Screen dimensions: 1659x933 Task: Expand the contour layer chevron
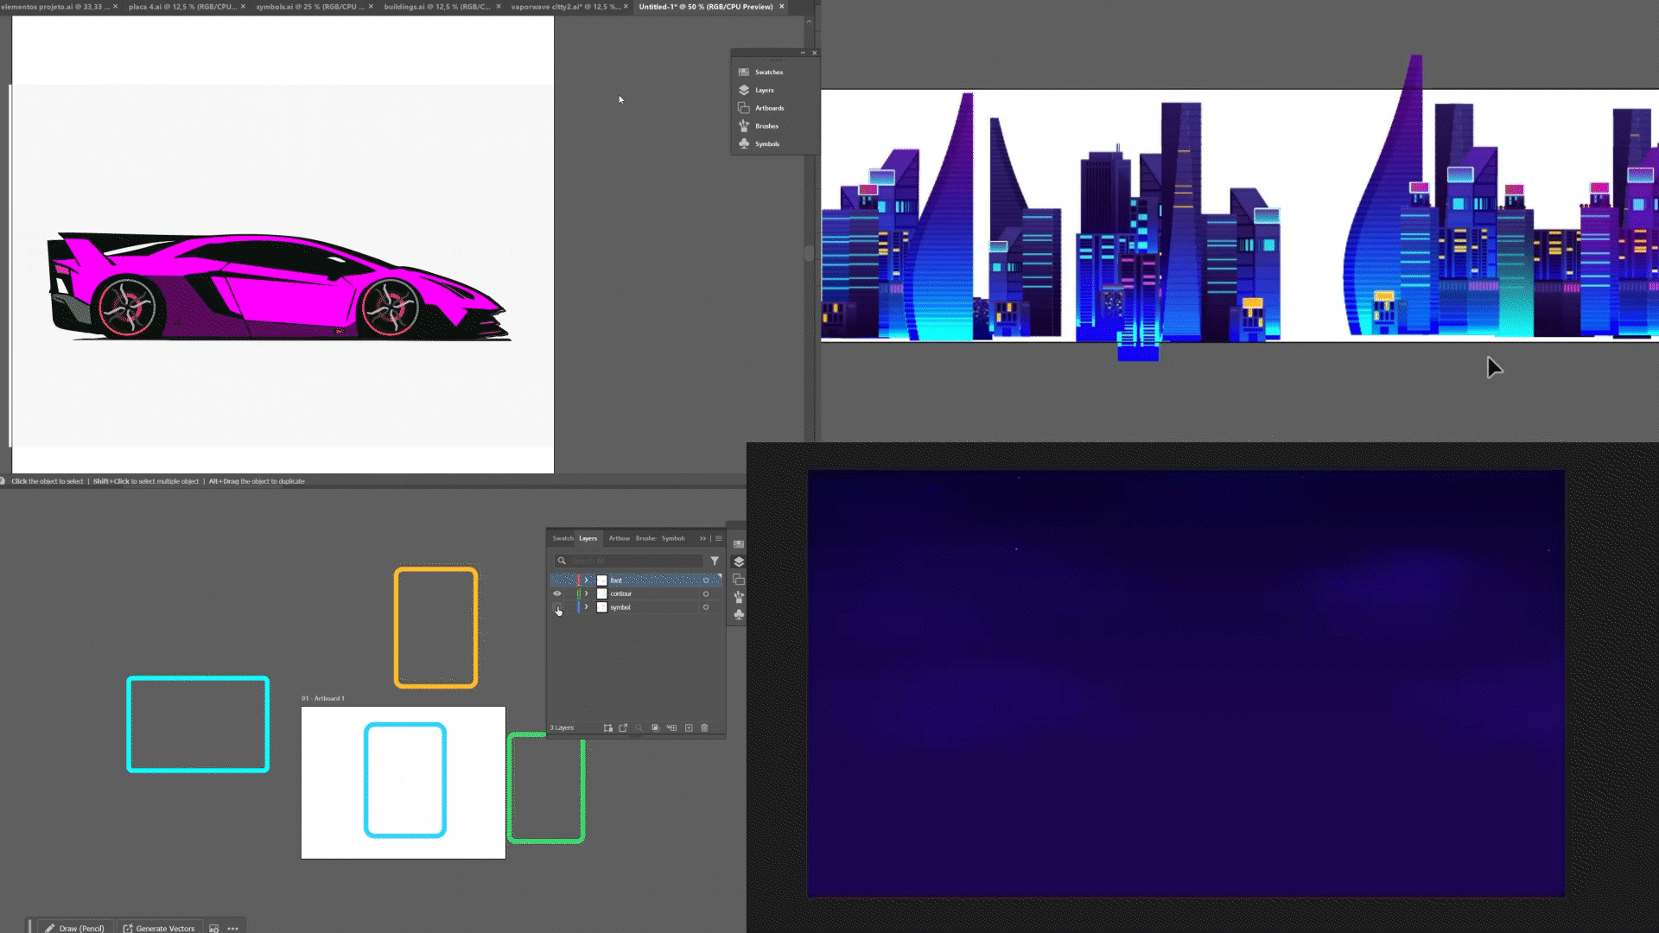point(587,593)
